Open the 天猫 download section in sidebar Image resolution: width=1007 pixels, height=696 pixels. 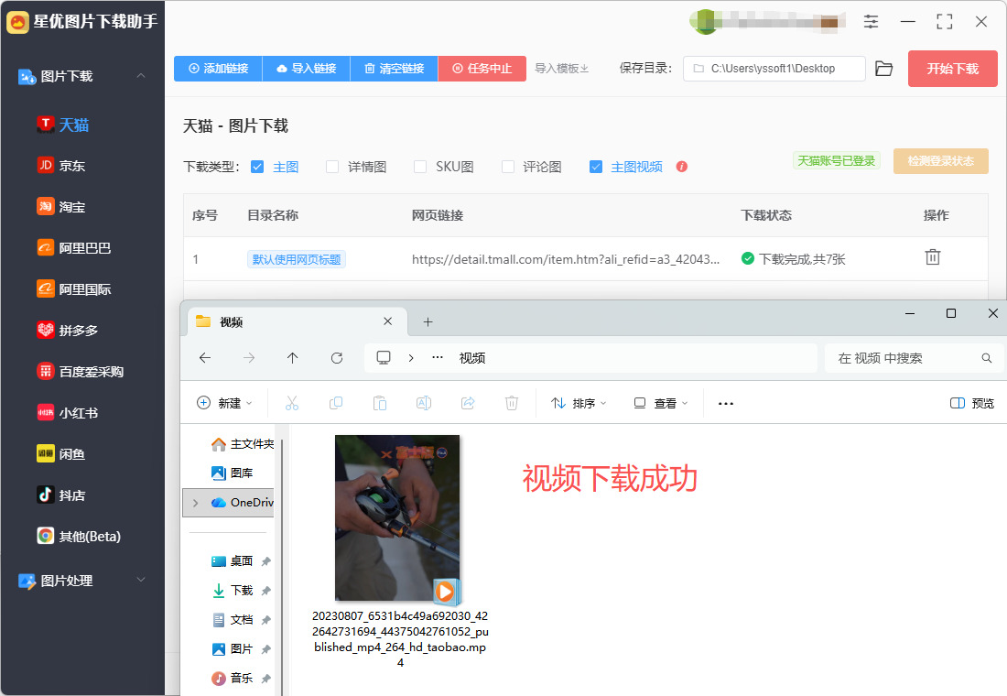[63, 125]
